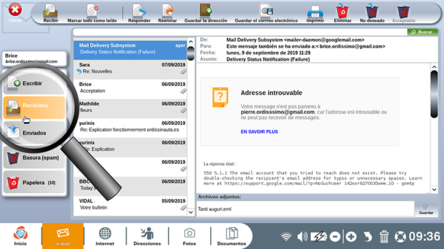
Task: Select the Tanti auguri.eml attachment
Action: pyautogui.click(x=214, y=209)
